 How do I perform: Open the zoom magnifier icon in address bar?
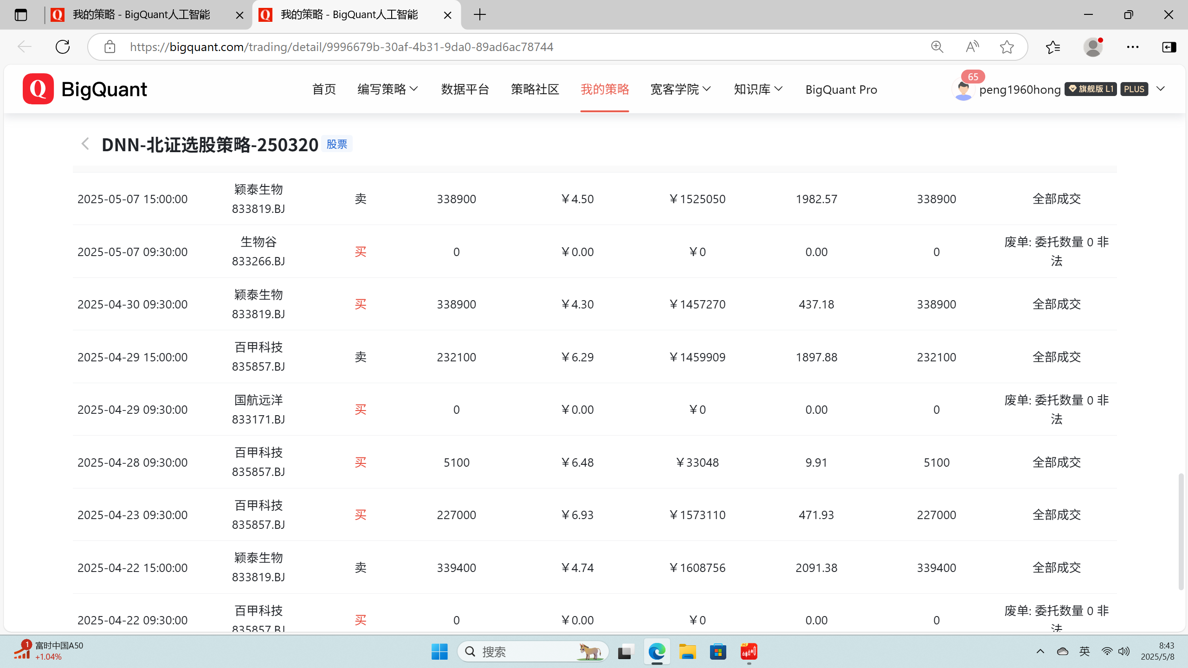pyautogui.click(x=937, y=47)
